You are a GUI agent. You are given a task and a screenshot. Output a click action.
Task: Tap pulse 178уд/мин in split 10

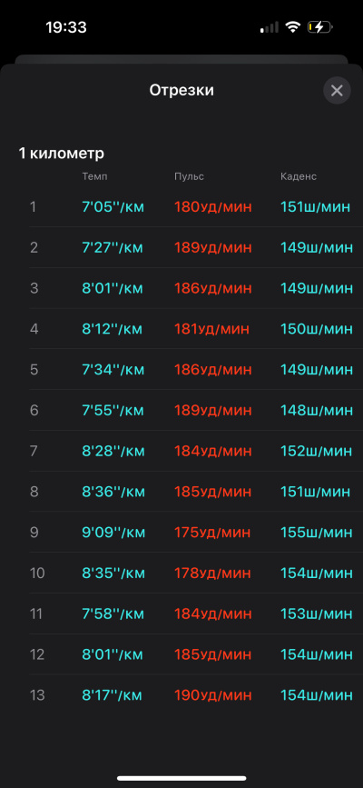(212, 574)
